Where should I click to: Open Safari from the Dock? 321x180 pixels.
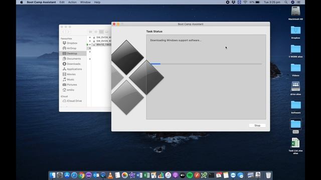pos(74,175)
